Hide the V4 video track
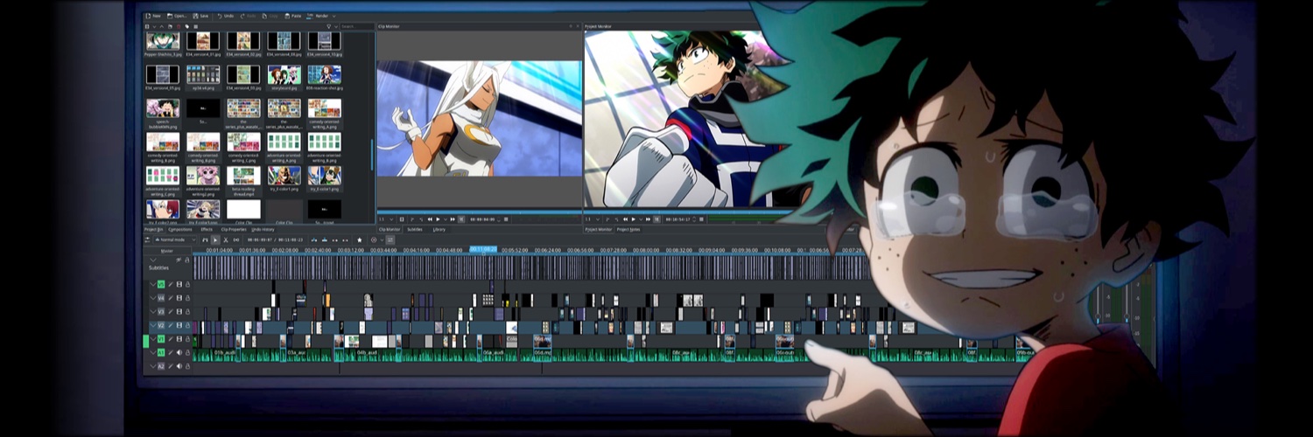This screenshot has width=1313, height=437. (x=179, y=298)
